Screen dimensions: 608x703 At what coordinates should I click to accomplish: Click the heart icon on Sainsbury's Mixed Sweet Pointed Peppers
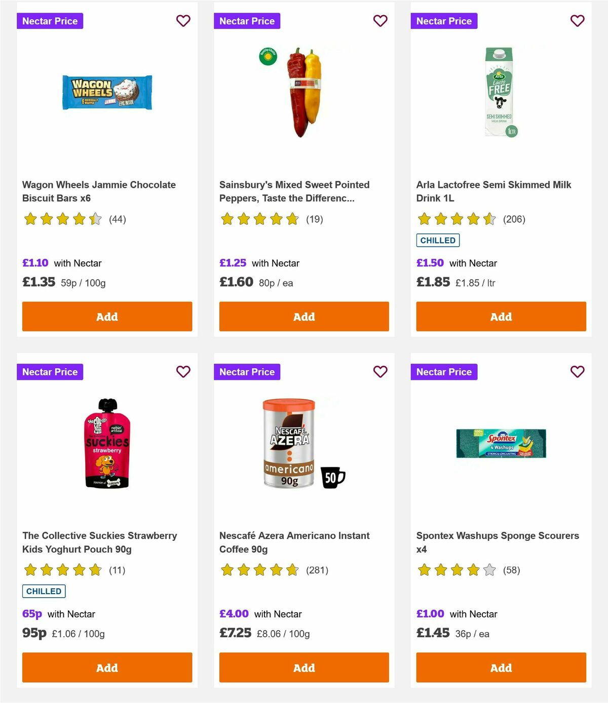coord(380,21)
